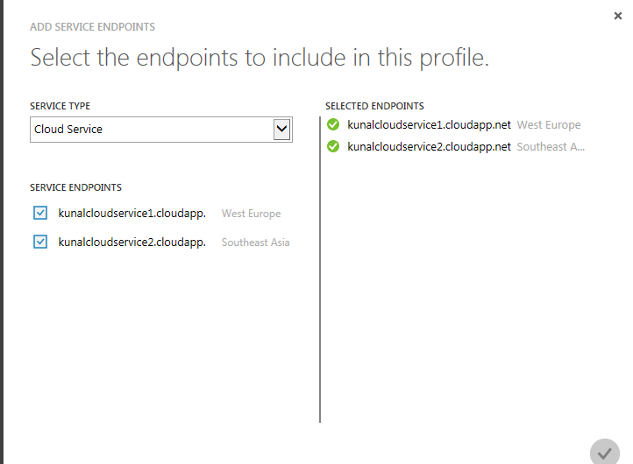Select kunalcloudservice1.cloudapp.net in selected endpoints

(x=429, y=125)
